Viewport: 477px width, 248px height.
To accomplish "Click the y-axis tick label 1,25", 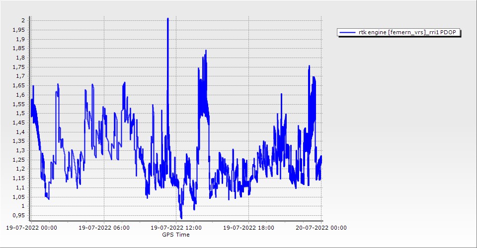I will (18, 160).
